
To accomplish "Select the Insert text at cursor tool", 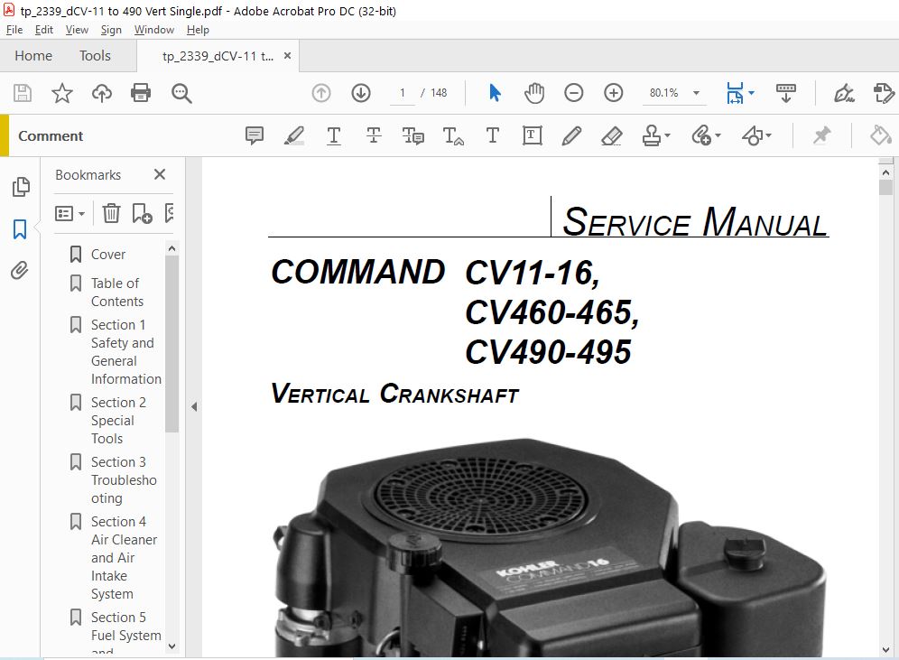I will coord(453,136).
